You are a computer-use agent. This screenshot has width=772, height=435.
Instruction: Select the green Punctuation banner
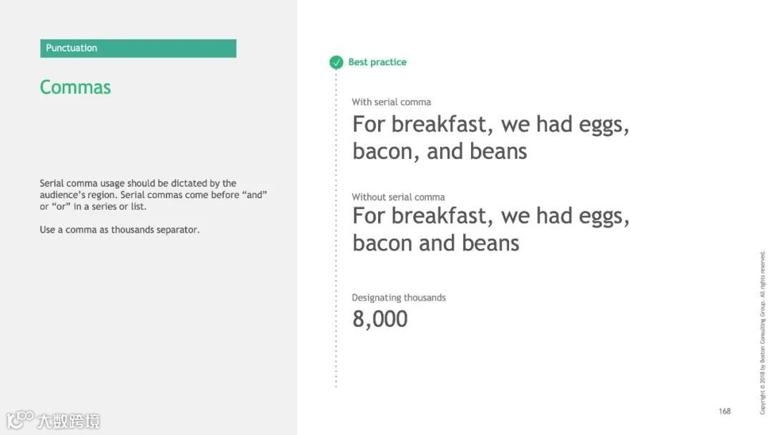[x=138, y=48]
